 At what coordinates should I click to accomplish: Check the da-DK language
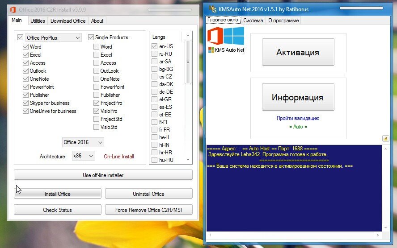154,84
